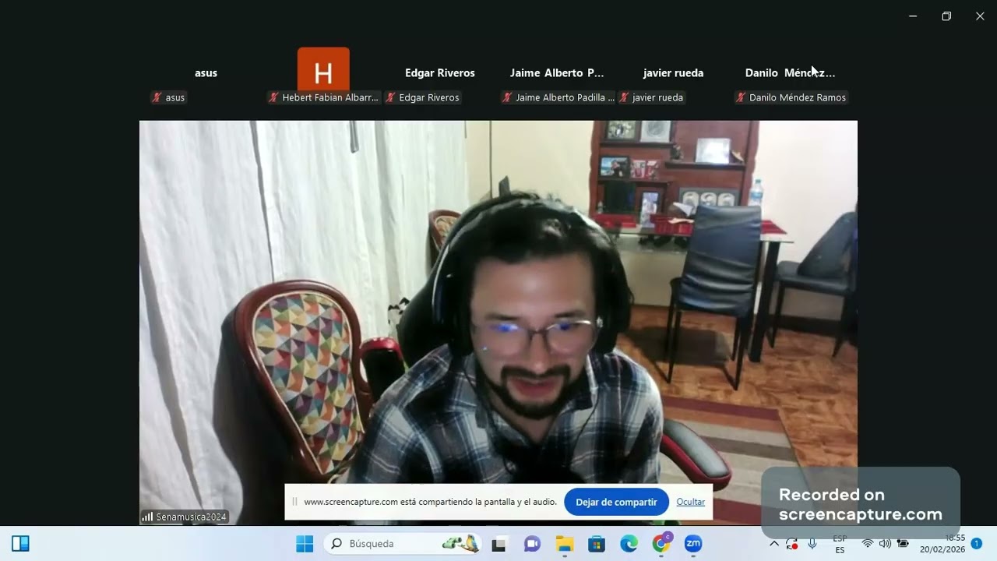Open the Teams chat taskbar icon
Viewport: 997px width, 561px height.
(x=532, y=544)
